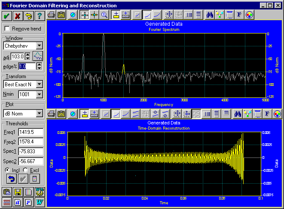
Task: Click the edge% spinner arrows
Action: pyautogui.click(x=39, y=66)
